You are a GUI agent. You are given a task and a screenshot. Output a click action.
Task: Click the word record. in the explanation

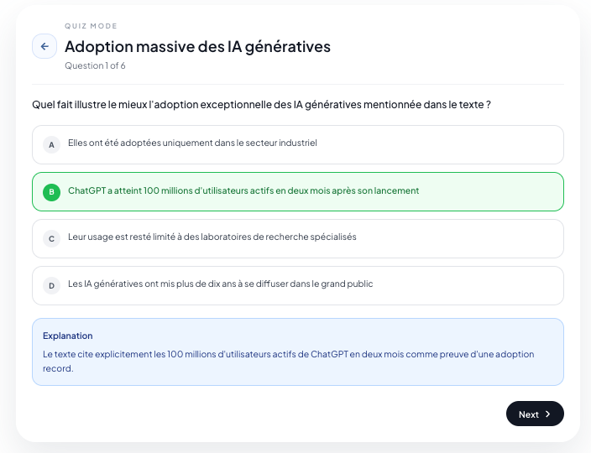tap(58, 368)
